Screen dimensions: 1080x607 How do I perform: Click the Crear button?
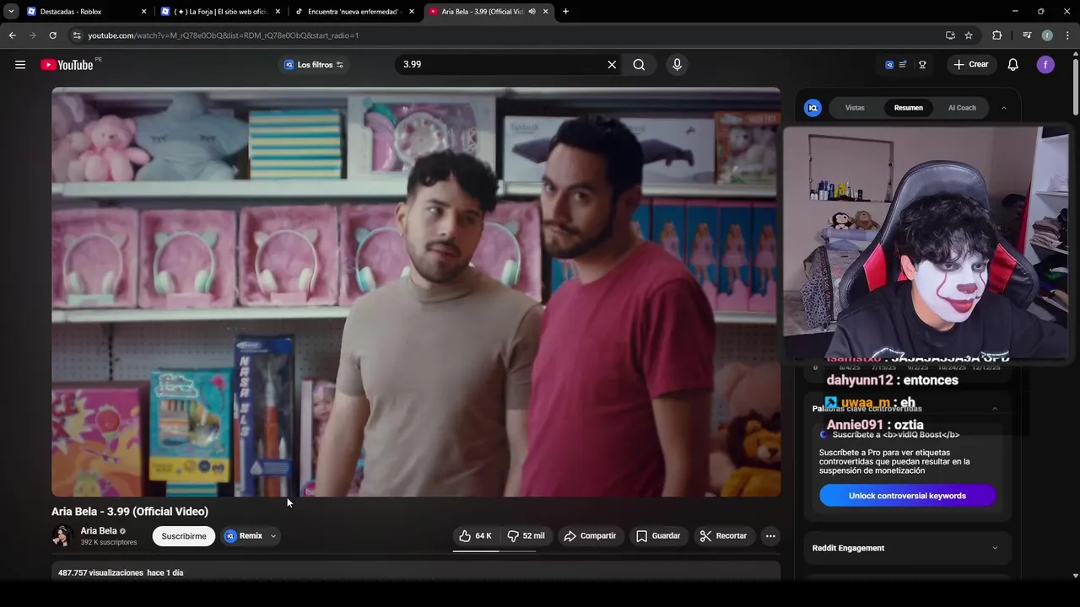(971, 65)
